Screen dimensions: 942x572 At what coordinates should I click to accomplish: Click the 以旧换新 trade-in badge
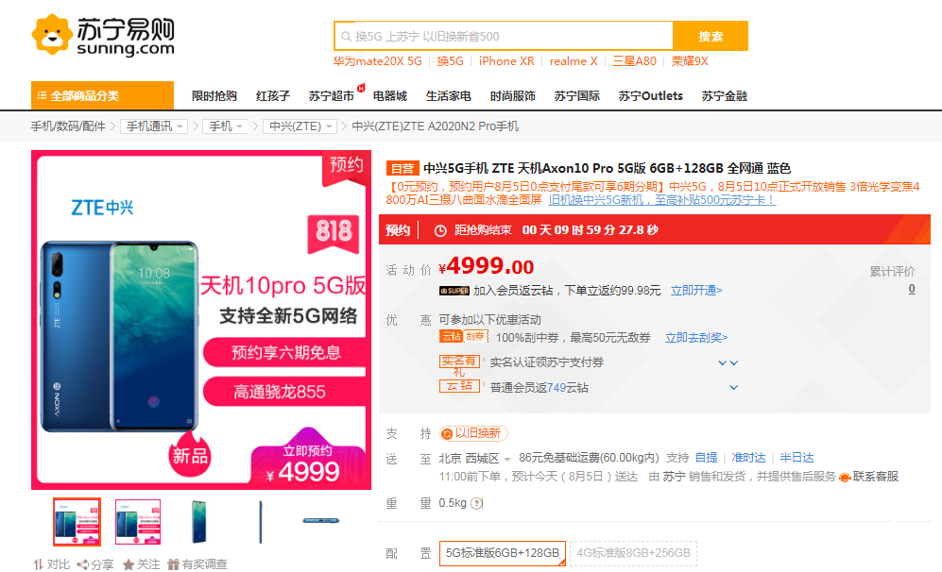click(x=473, y=433)
